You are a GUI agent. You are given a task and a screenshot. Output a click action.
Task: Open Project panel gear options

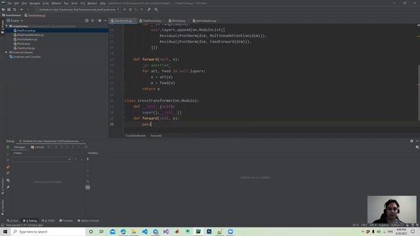point(100,20)
